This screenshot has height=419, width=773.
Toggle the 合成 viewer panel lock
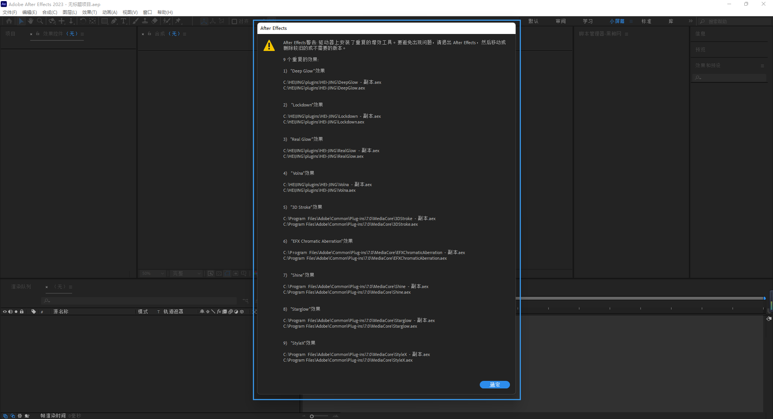[149, 34]
